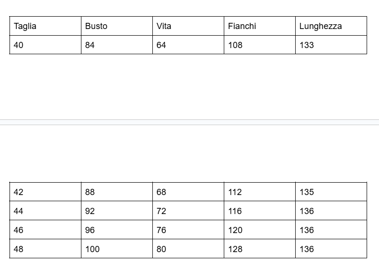Click the Lunghezza header cell

(331, 26)
